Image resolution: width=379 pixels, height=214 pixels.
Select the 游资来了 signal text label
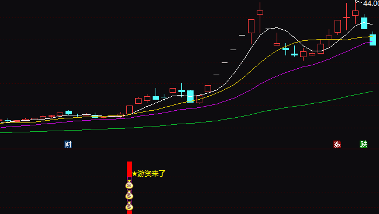(x=151, y=174)
